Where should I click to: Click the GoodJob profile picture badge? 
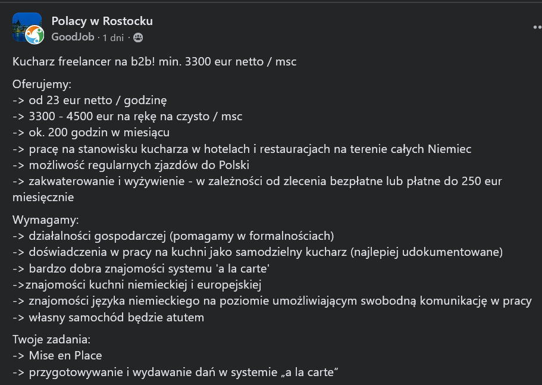pyautogui.click(x=34, y=35)
